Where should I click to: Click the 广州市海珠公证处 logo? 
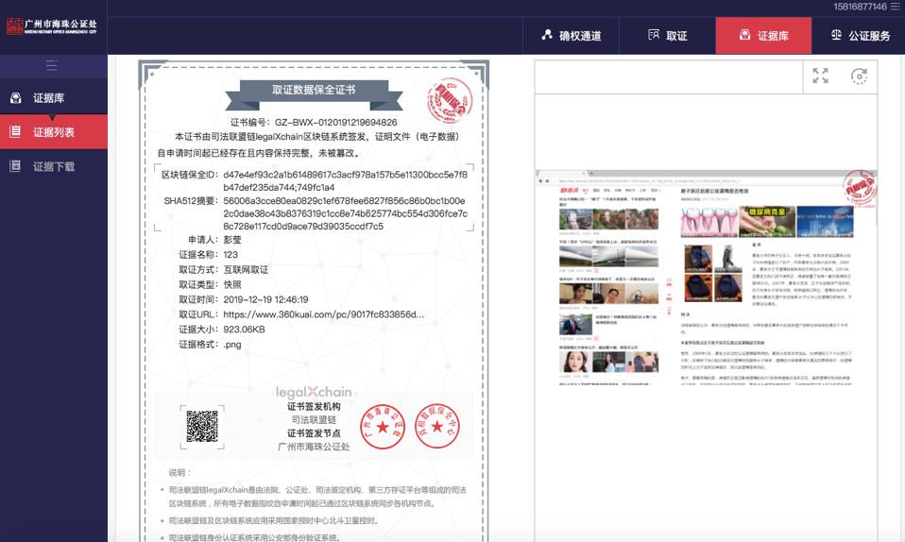coord(52,26)
